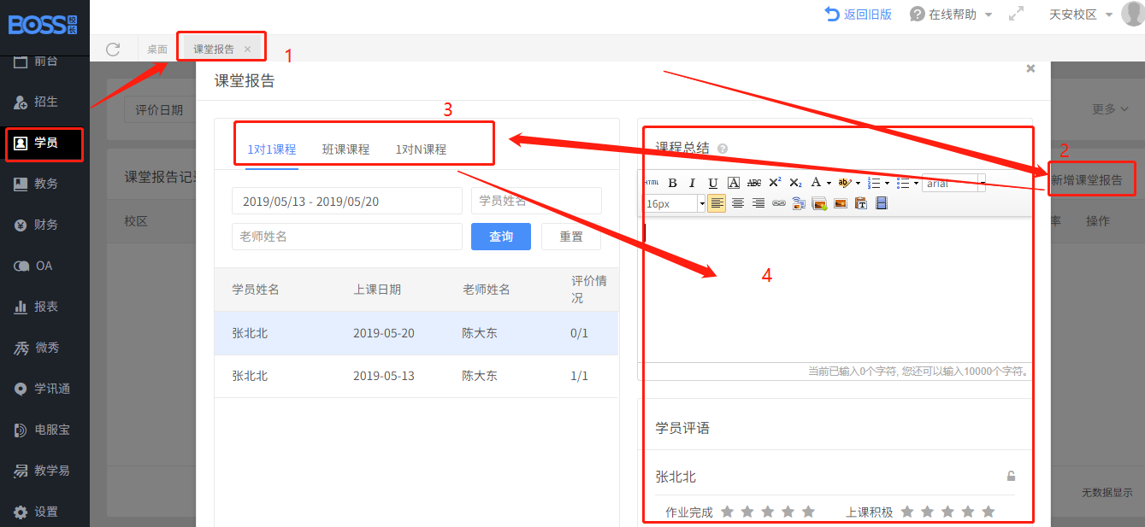1145x527 pixels.
Task: Refresh page with reload icon
Action: coord(113,49)
